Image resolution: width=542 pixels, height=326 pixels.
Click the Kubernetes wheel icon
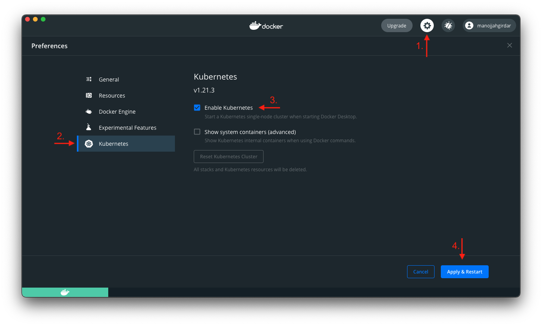(89, 144)
